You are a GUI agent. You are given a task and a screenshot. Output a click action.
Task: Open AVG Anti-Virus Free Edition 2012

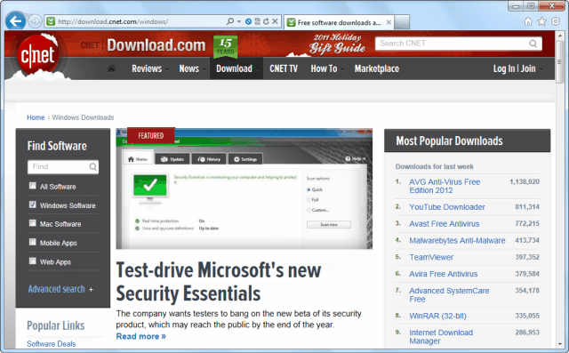coord(445,186)
